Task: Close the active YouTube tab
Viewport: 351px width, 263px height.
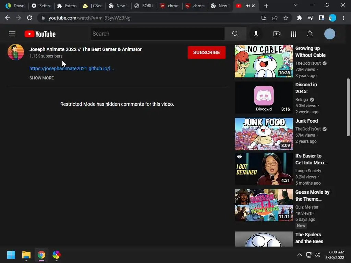Action: click(253, 6)
